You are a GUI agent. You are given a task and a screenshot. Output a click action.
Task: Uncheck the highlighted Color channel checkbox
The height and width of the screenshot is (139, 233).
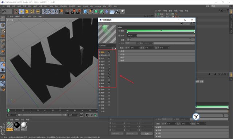(x=109, y=52)
